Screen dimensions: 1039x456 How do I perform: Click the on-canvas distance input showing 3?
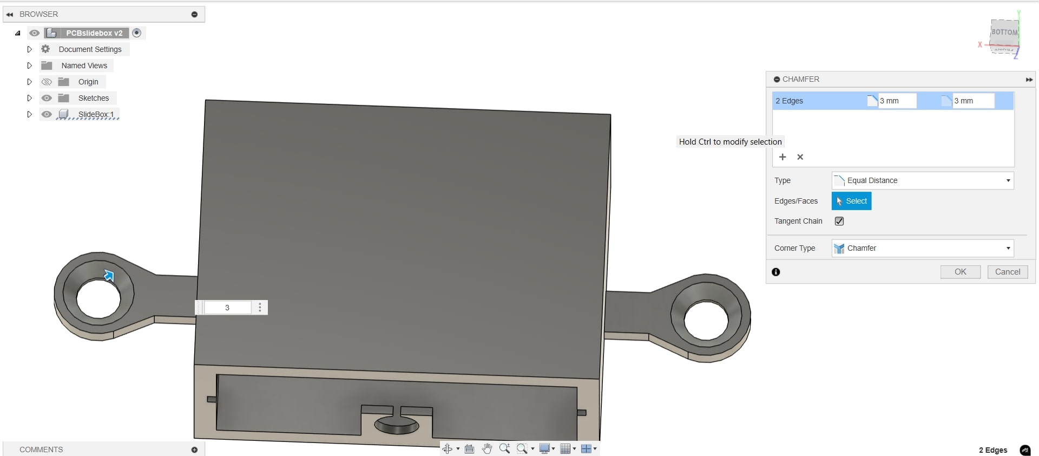227,308
